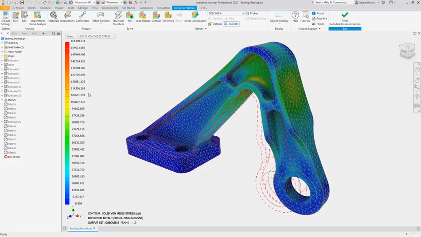Open the Materials tool

[x=54, y=17]
